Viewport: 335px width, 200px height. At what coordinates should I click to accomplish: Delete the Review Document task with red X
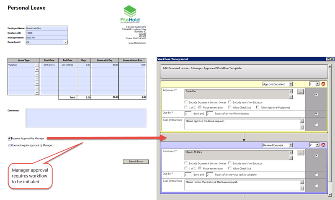pyautogui.click(x=323, y=145)
